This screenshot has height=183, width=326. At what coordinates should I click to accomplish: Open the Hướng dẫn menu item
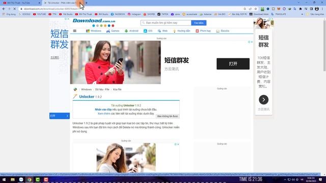point(181,31)
